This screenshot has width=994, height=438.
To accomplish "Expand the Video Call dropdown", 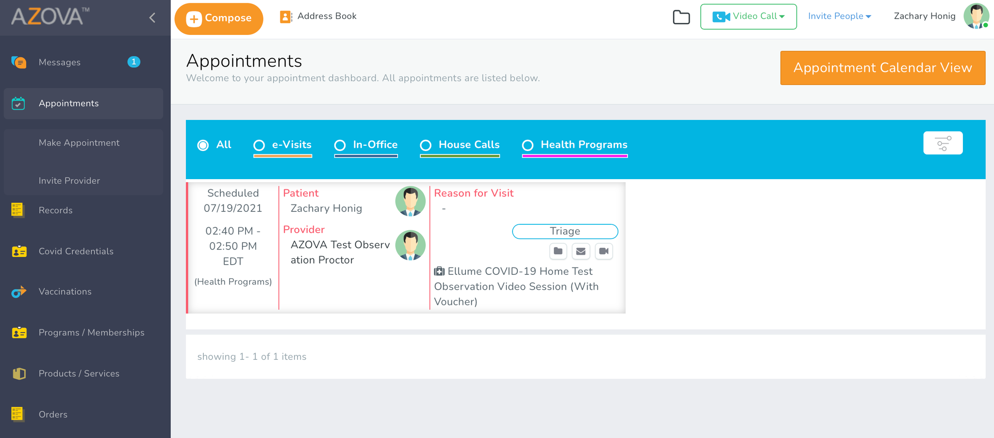I will (x=748, y=16).
